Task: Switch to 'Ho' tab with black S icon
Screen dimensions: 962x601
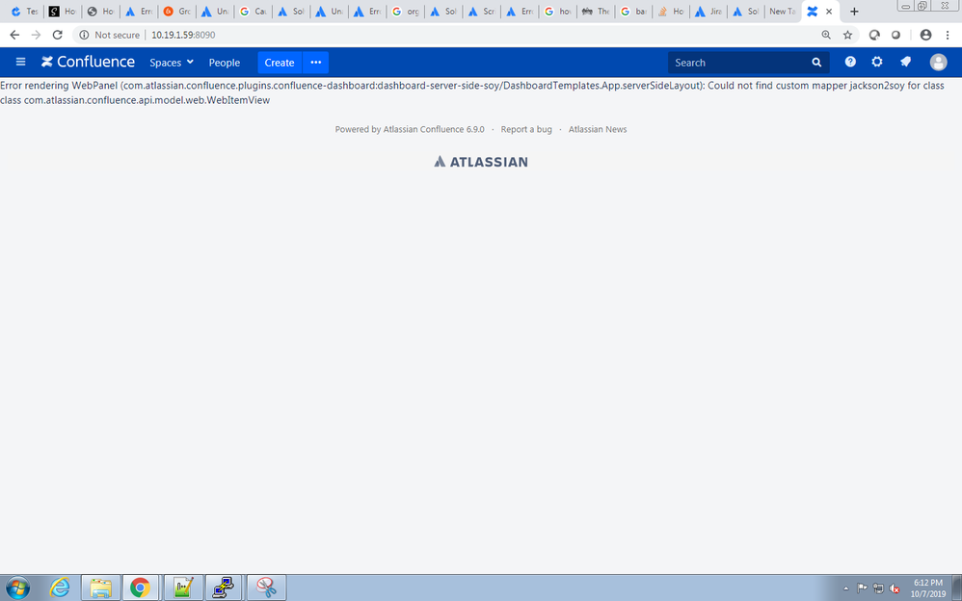Action: tap(62, 11)
